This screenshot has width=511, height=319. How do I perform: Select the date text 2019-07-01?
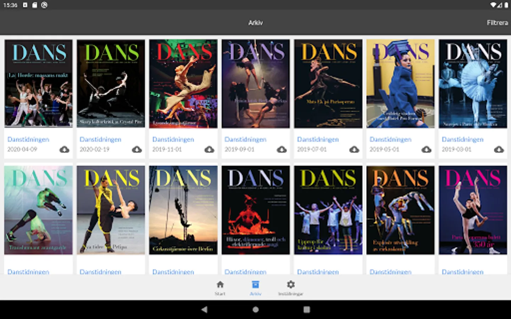coord(312,149)
